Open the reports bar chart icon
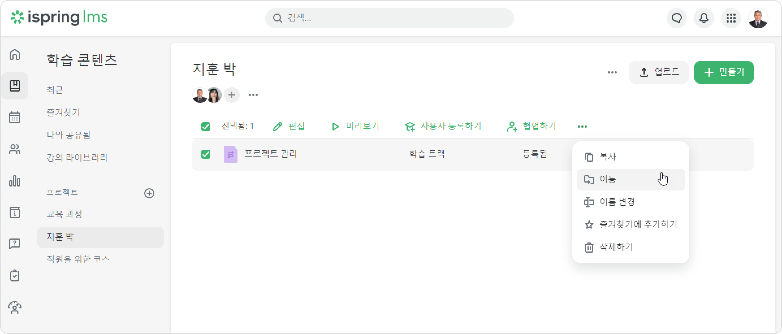Image resolution: width=782 pixels, height=334 pixels. coord(15,181)
